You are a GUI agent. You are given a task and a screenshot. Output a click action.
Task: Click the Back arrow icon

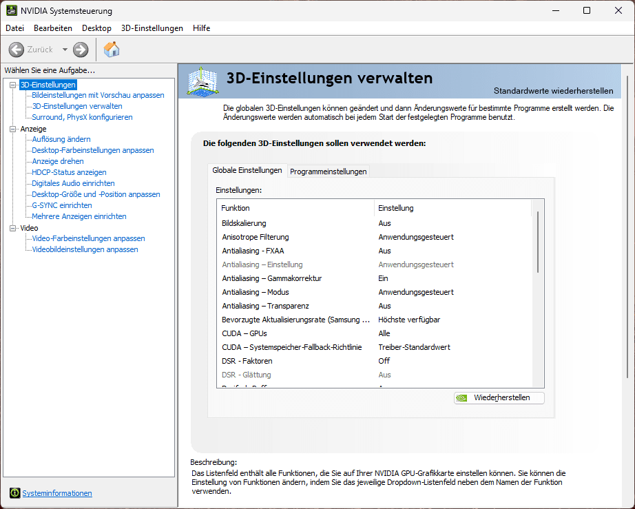(17, 50)
